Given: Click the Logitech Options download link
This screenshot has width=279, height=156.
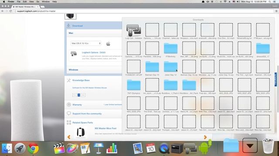Looking at the screenshot, I should pos(90,52).
